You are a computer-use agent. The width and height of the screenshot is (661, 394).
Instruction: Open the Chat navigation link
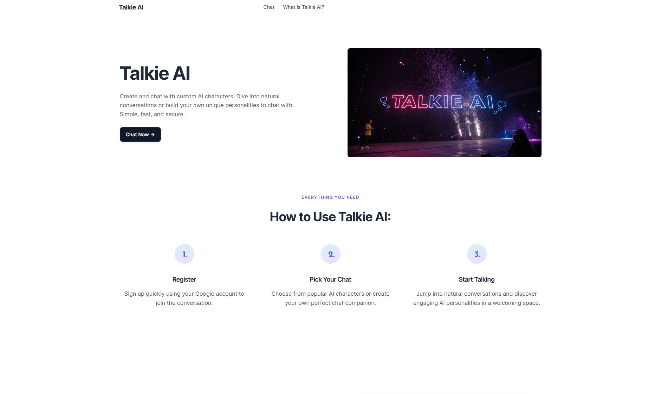(x=269, y=7)
